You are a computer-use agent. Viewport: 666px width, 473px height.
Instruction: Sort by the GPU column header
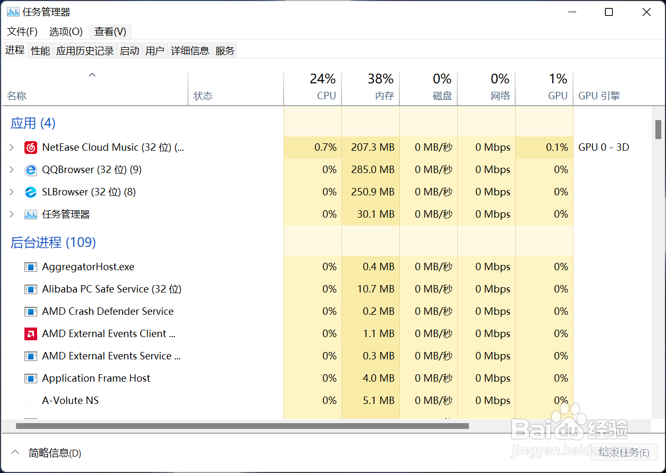coord(544,88)
